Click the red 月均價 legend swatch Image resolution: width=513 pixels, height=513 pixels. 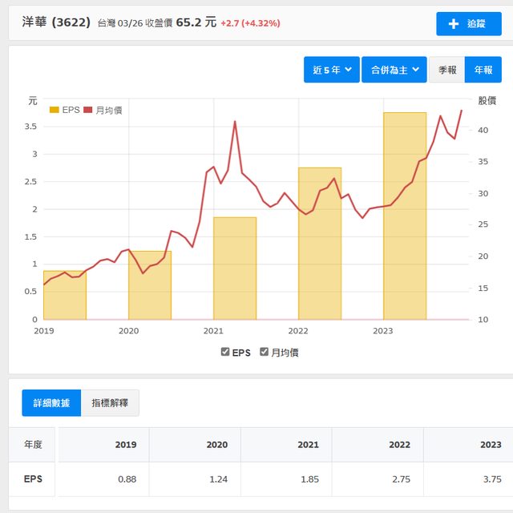click(88, 110)
